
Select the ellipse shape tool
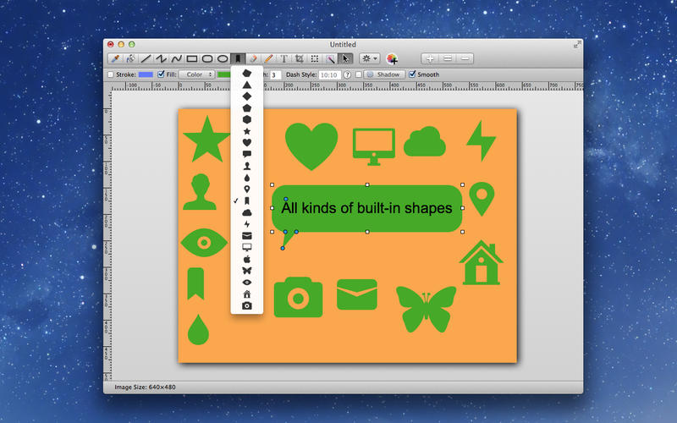pyautogui.click(x=223, y=59)
